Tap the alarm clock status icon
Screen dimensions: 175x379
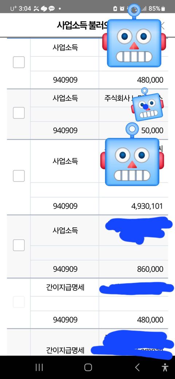coord(122,9)
